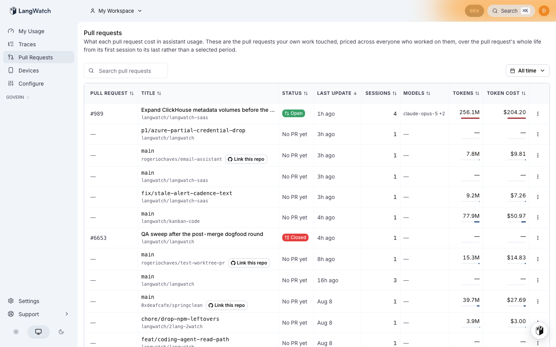556x347 pixels.
Task: Open Settings in sidebar
Action: (x=39, y=301)
